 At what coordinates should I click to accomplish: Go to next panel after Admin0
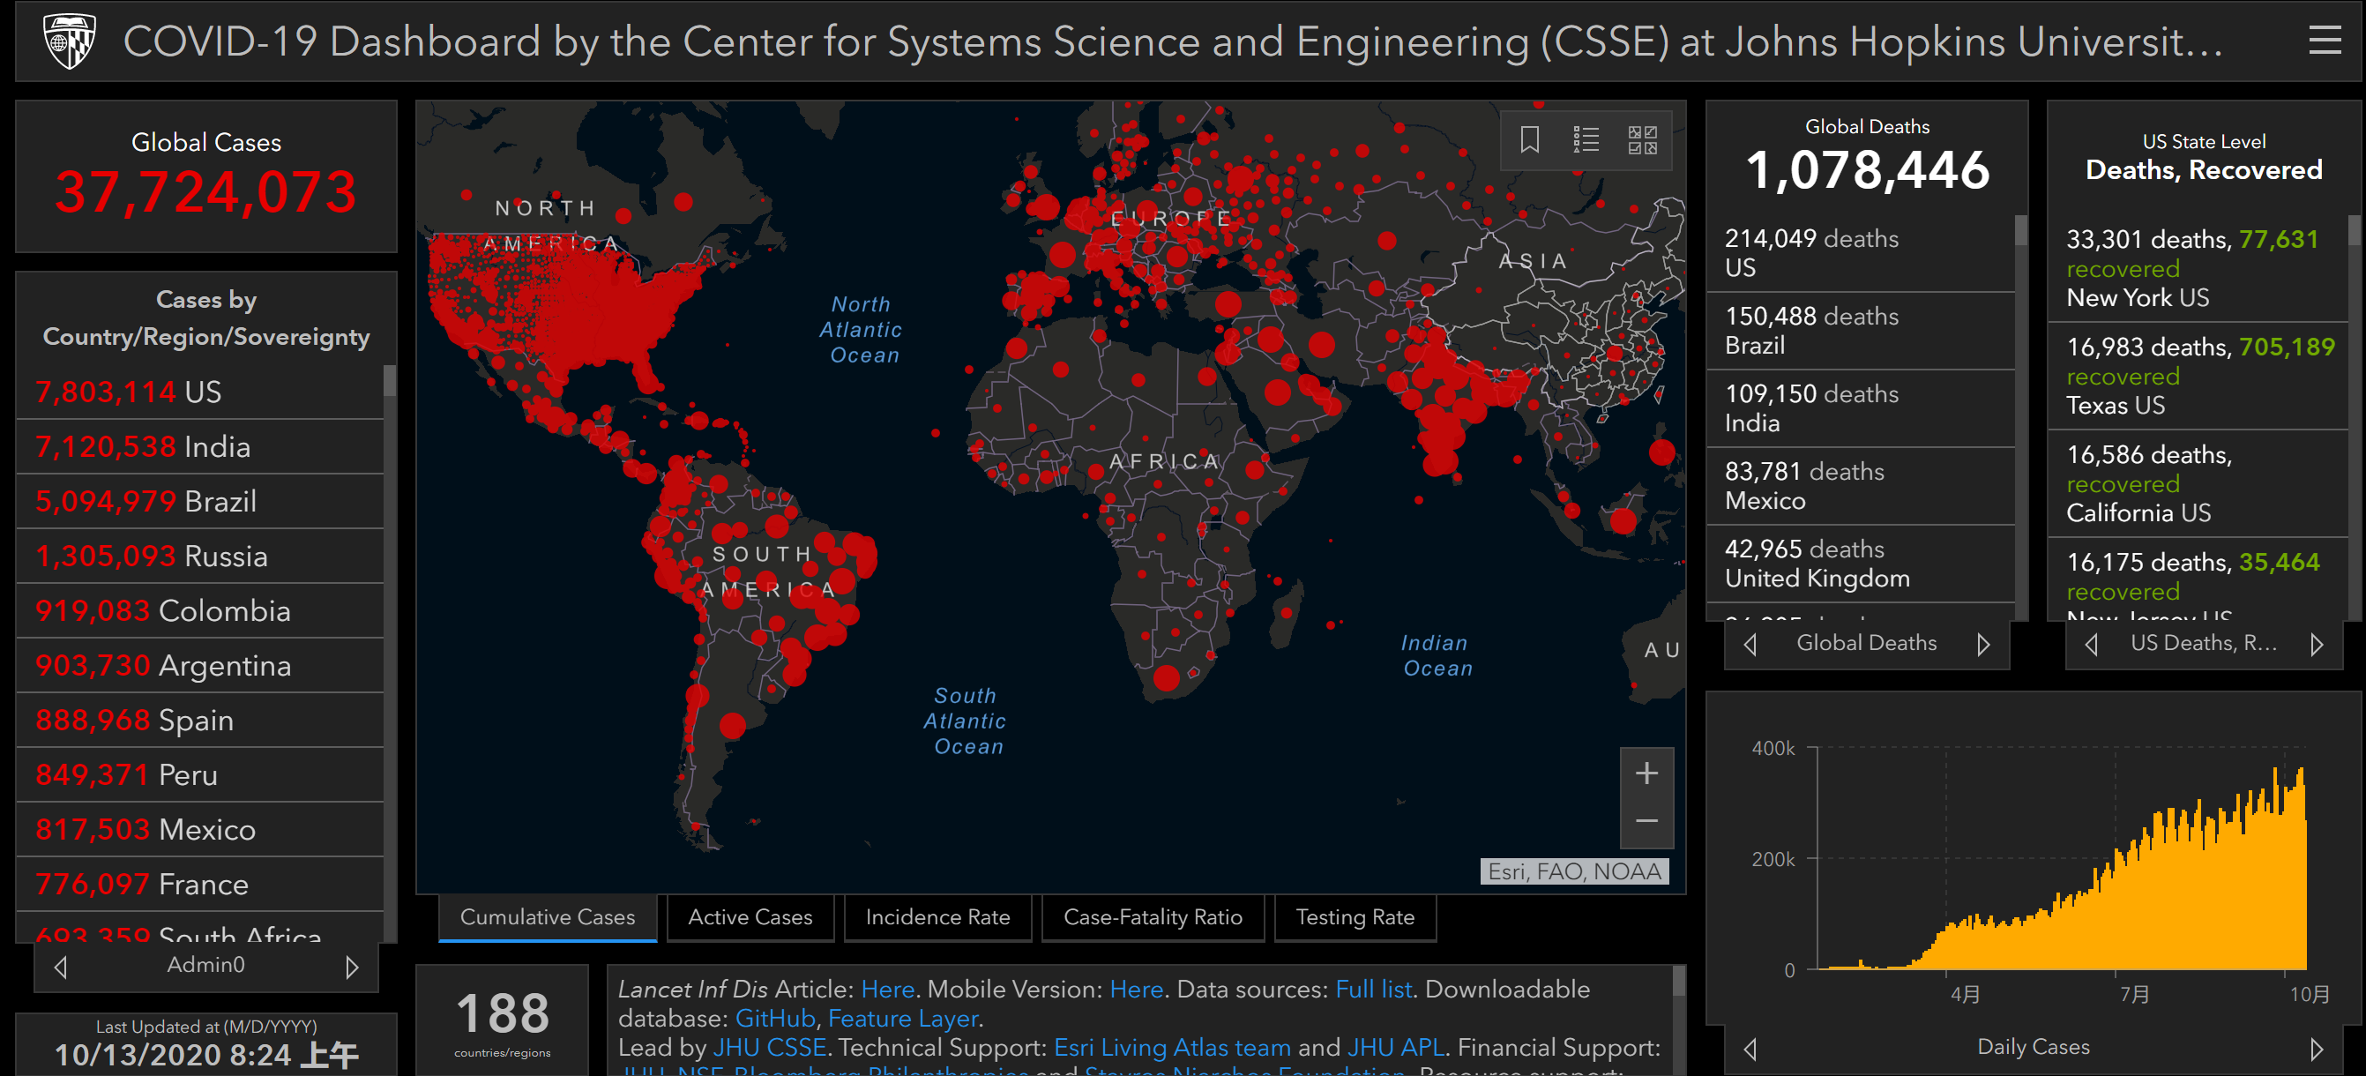point(352,967)
